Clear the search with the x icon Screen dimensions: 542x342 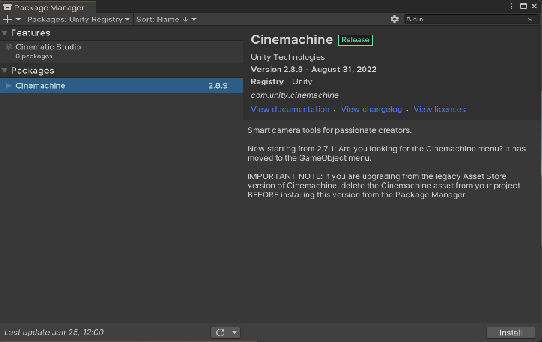(x=530, y=19)
